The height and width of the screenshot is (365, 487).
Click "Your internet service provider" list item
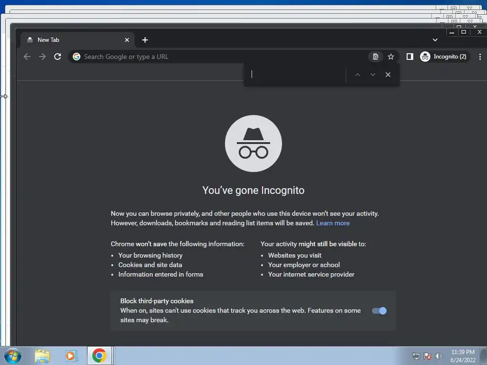tap(311, 274)
